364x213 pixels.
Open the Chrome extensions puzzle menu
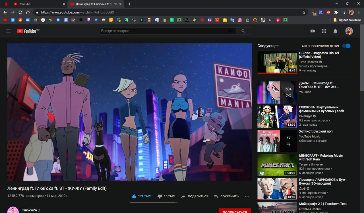336,12
